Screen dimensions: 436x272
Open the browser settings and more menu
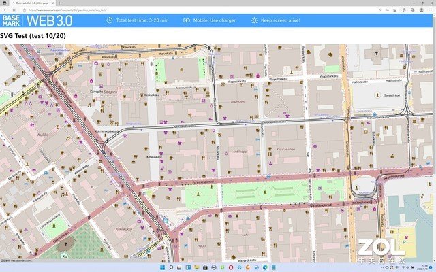430,10
